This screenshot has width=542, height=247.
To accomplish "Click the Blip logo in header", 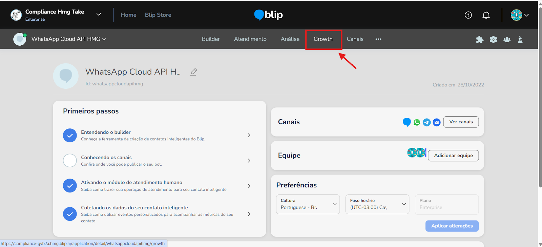I will click(x=269, y=15).
